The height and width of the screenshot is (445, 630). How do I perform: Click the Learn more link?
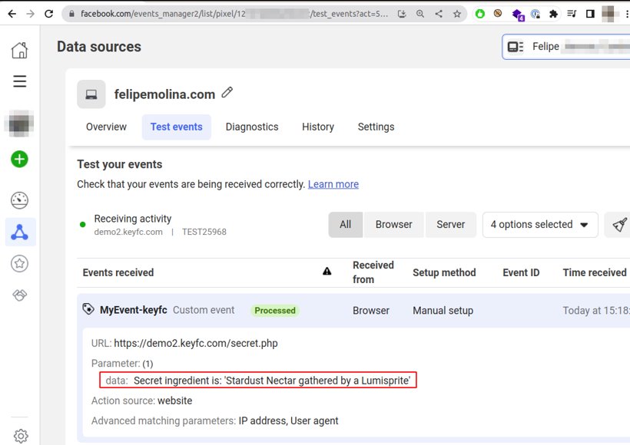333,184
